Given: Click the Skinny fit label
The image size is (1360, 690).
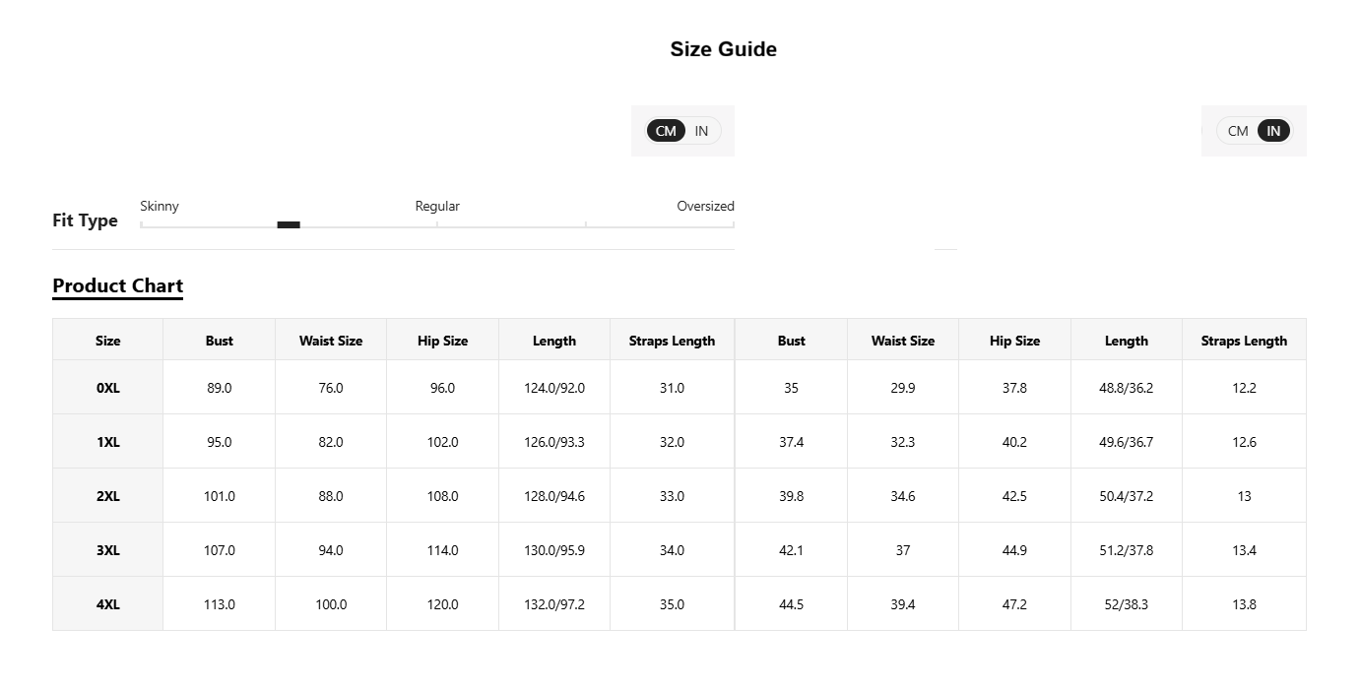Looking at the screenshot, I should (160, 206).
